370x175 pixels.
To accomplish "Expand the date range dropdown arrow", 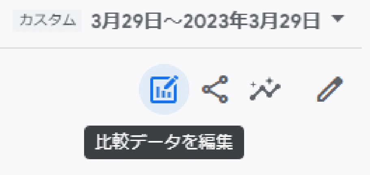I will [338, 18].
